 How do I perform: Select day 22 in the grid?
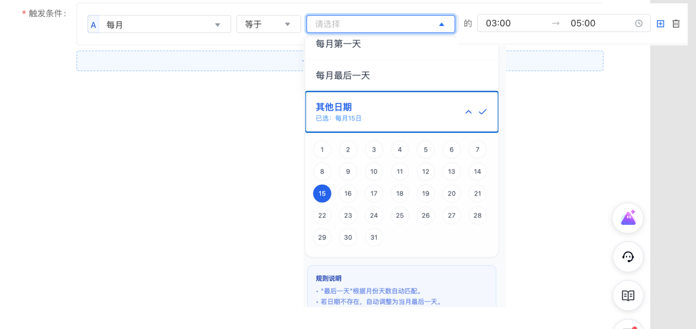tap(322, 216)
